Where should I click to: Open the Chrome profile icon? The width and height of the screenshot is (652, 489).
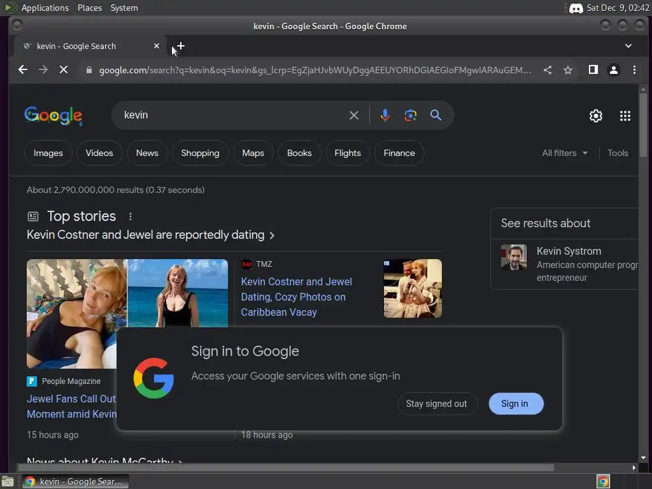point(613,70)
